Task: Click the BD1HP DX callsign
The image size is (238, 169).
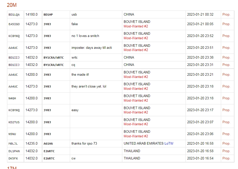Action: (x=48, y=15)
